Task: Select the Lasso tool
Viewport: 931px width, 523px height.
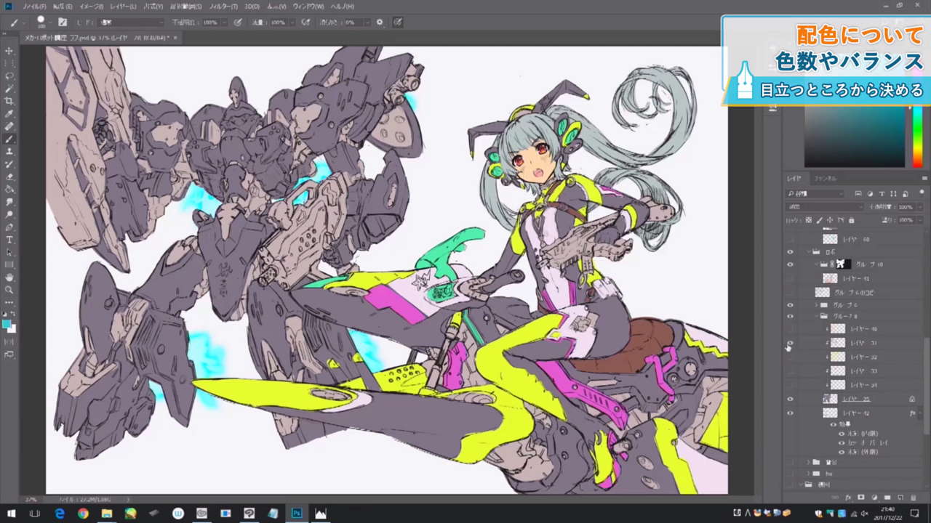Action: point(9,76)
